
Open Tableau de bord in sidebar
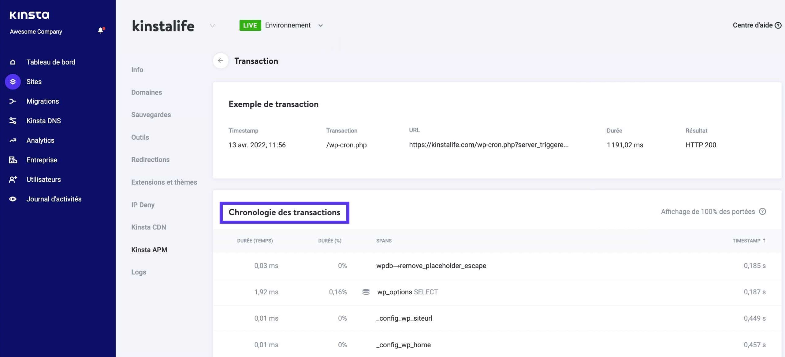click(x=51, y=62)
